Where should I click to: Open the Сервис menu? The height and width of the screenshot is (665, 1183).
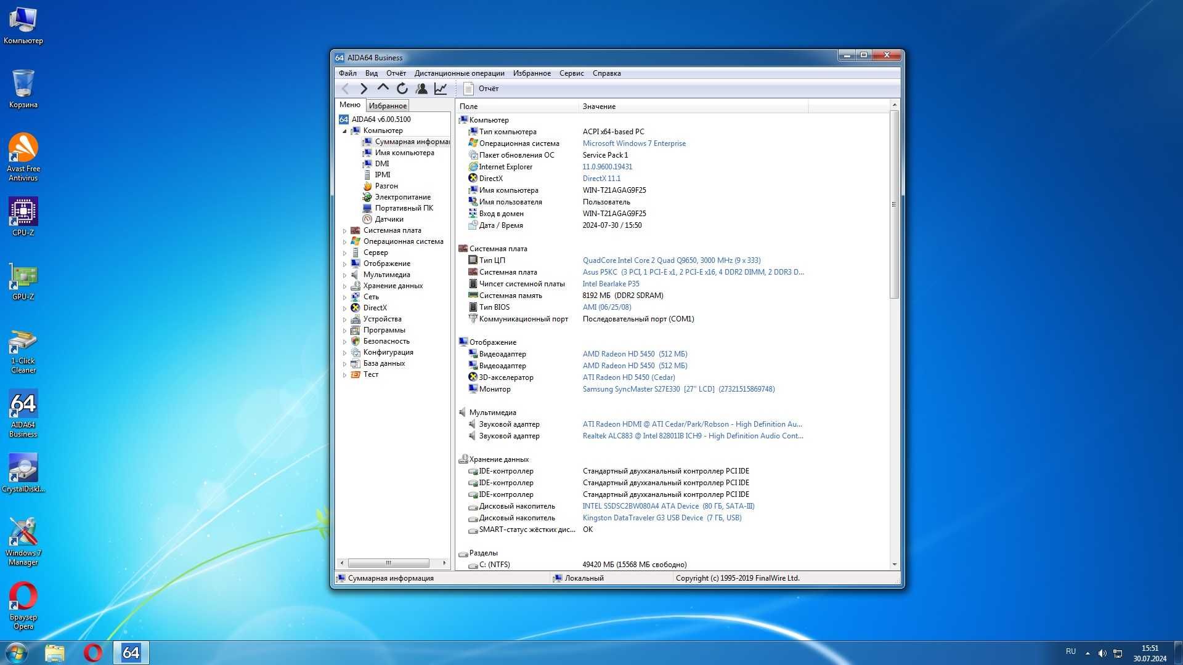tap(572, 73)
